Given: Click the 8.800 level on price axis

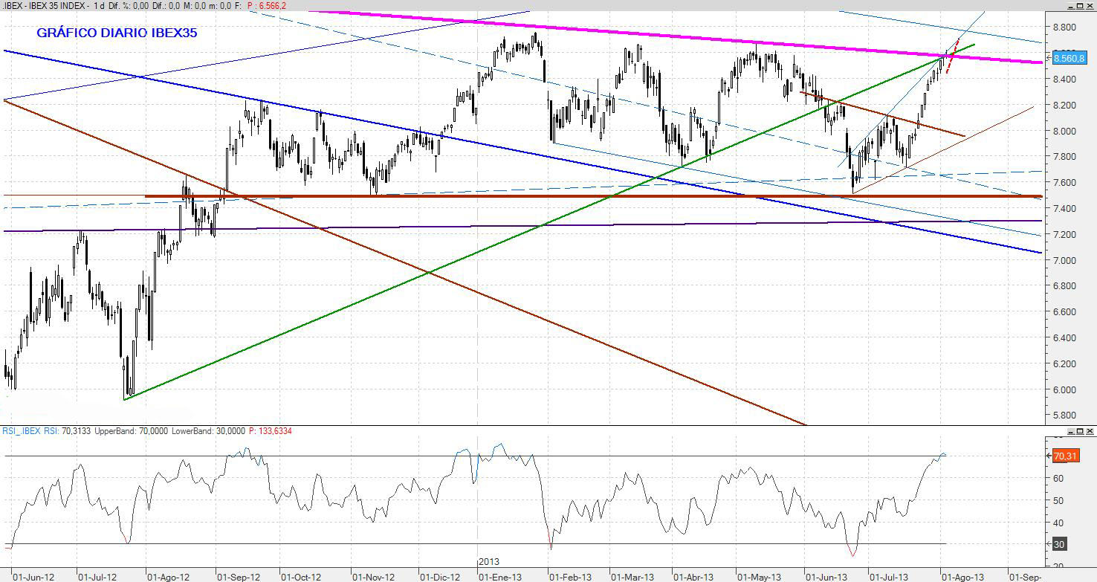Looking at the screenshot, I should tap(1065, 28).
